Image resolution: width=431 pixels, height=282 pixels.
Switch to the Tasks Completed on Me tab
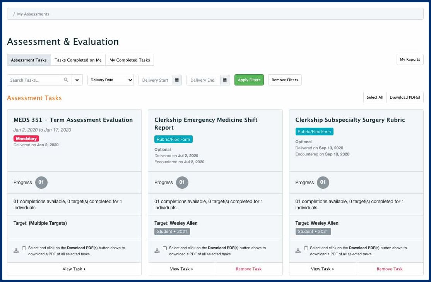tap(78, 60)
